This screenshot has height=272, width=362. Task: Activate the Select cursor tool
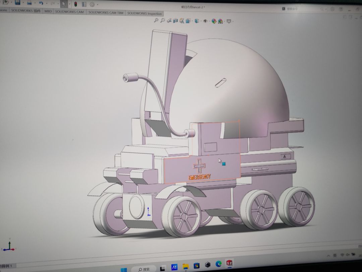[63, 4]
